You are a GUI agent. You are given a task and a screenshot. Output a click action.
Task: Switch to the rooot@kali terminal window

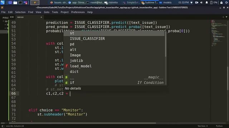(x=95, y=2)
